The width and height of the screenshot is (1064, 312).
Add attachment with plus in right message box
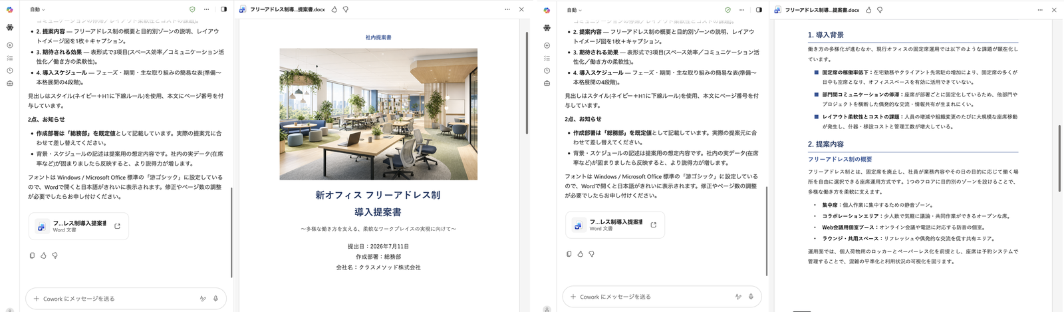coord(573,297)
